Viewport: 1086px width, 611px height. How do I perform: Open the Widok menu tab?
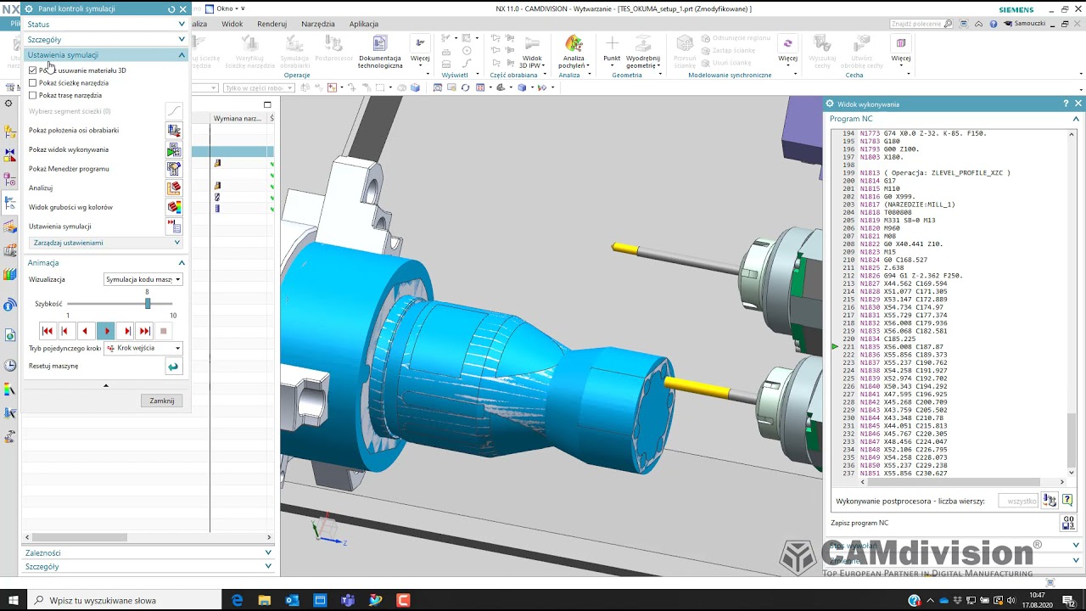(x=232, y=24)
